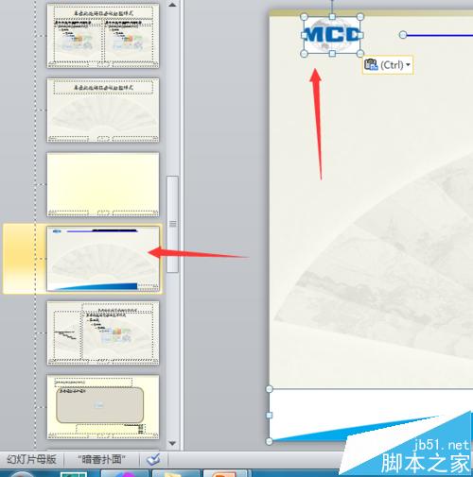Image resolution: width=473 pixels, height=477 pixels.
Task: Click the spell-check icon in status bar
Action: point(153,459)
